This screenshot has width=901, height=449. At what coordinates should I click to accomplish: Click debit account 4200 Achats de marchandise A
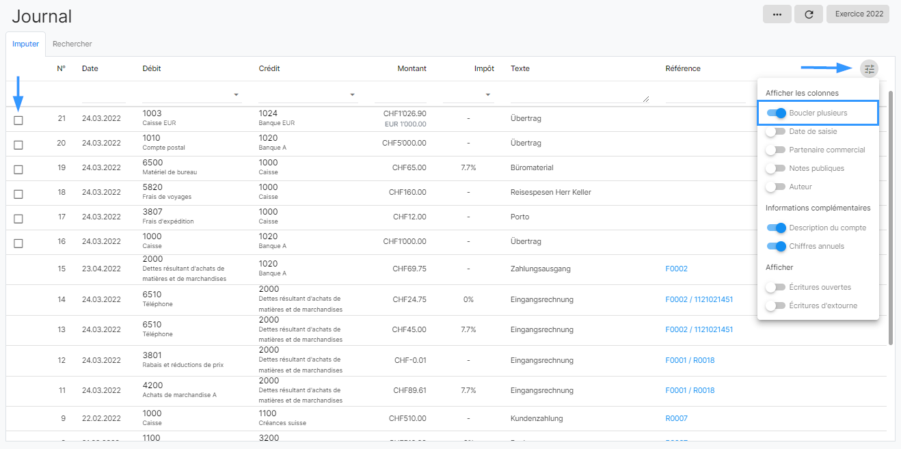click(x=179, y=390)
